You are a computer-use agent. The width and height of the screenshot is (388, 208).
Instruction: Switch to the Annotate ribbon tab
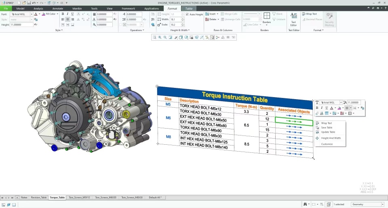[x=57, y=8]
